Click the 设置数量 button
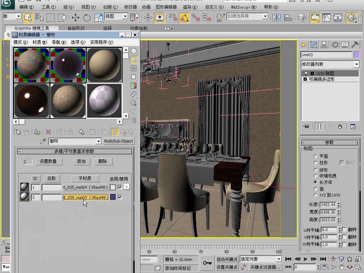 [49, 161]
